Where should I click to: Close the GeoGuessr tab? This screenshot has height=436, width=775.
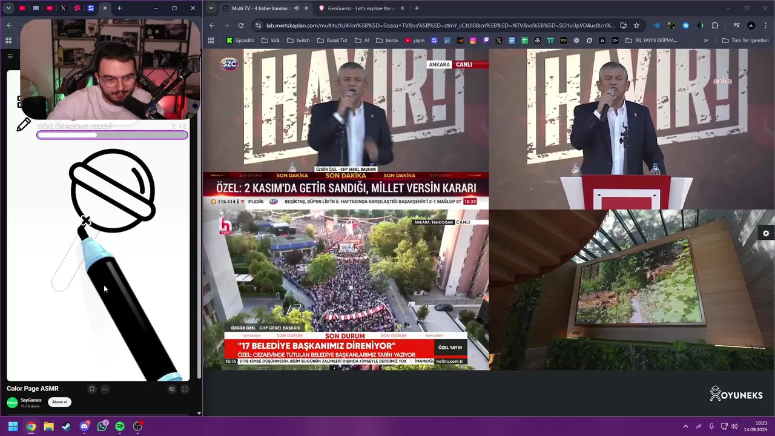[401, 8]
